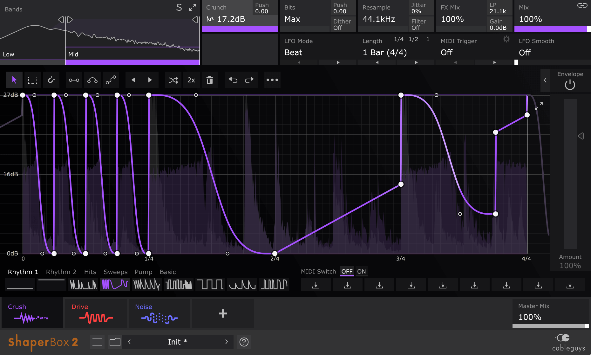Select the square wave preset thumbnail
591x355 pixels.
click(x=210, y=284)
